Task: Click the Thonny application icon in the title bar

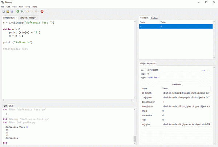Action: (3, 3)
